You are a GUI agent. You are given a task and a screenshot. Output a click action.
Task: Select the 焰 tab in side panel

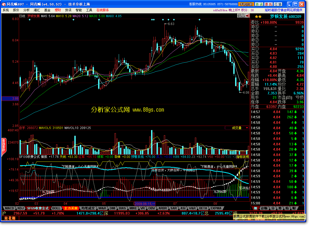[287, 209]
